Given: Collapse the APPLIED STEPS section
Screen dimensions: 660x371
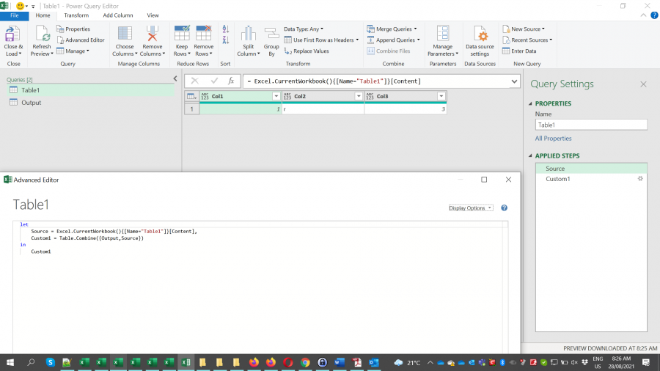Looking at the screenshot, I should (x=530, y=155).
